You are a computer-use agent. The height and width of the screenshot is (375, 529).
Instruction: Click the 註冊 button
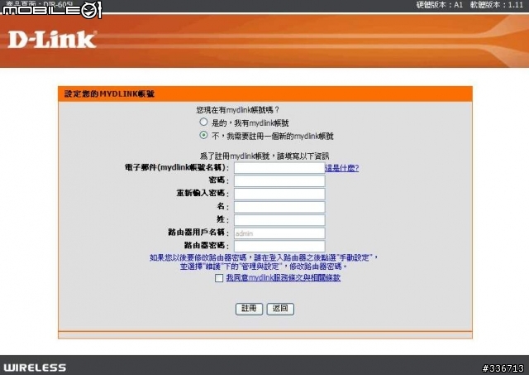point(249,309)
